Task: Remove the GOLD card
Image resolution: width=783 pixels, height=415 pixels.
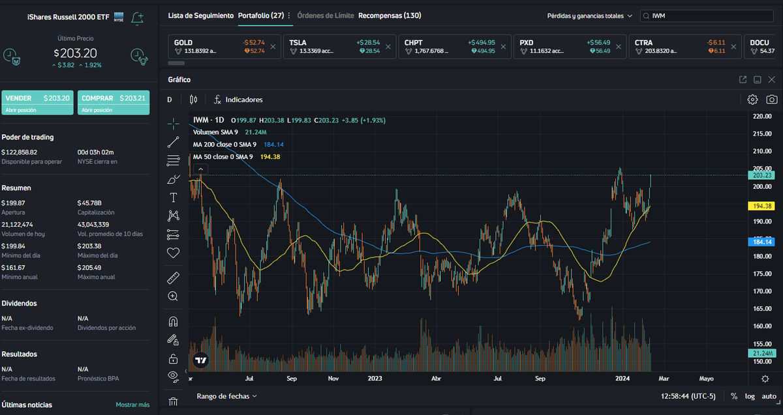Action: pos(273,47)
